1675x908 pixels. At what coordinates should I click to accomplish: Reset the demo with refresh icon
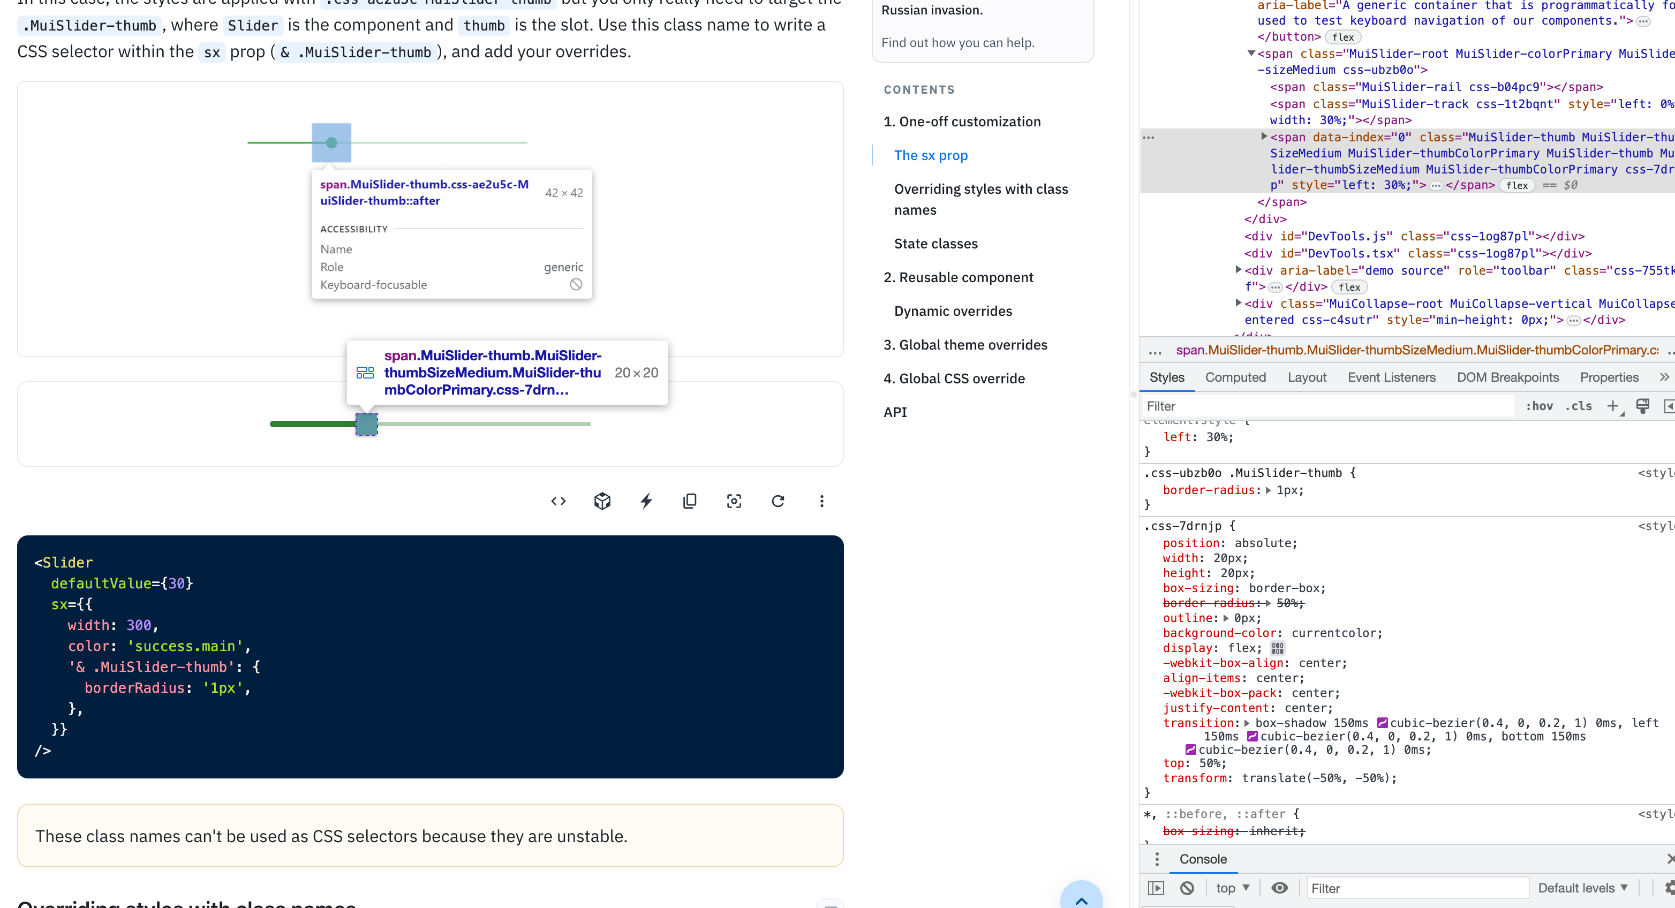point(778,501)
